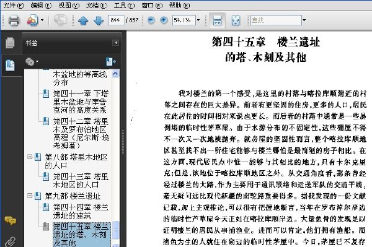Select bookmark 第九部 楼兰遗址
372x247 pixels.
pyautogui.click(x=73, y=196)
